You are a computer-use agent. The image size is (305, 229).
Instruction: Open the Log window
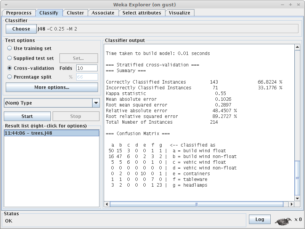coord(260,219)
